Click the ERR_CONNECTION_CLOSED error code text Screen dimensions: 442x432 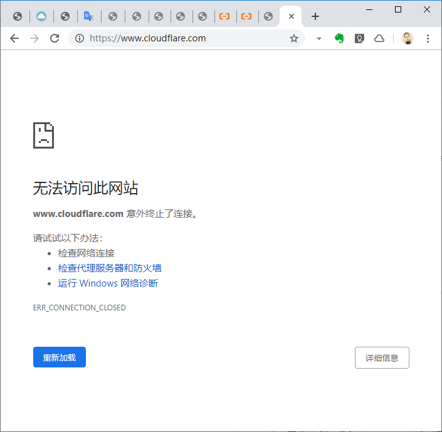[x=80, y=307]
